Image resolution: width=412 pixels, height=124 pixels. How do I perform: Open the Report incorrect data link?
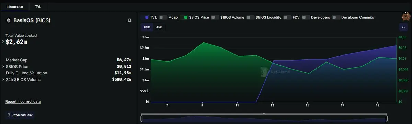23,102
